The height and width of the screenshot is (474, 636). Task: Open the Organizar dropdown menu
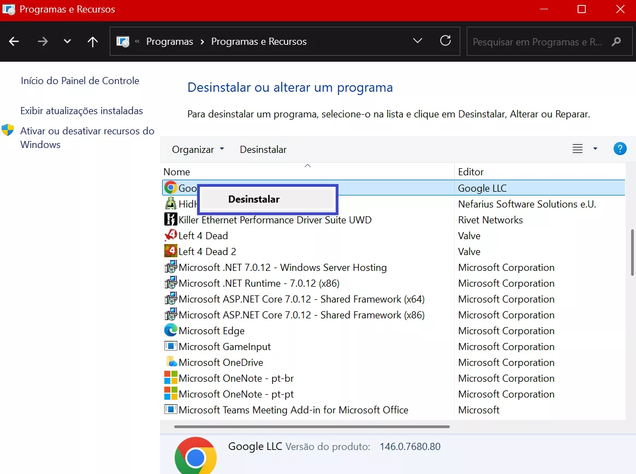pos(197,149)
